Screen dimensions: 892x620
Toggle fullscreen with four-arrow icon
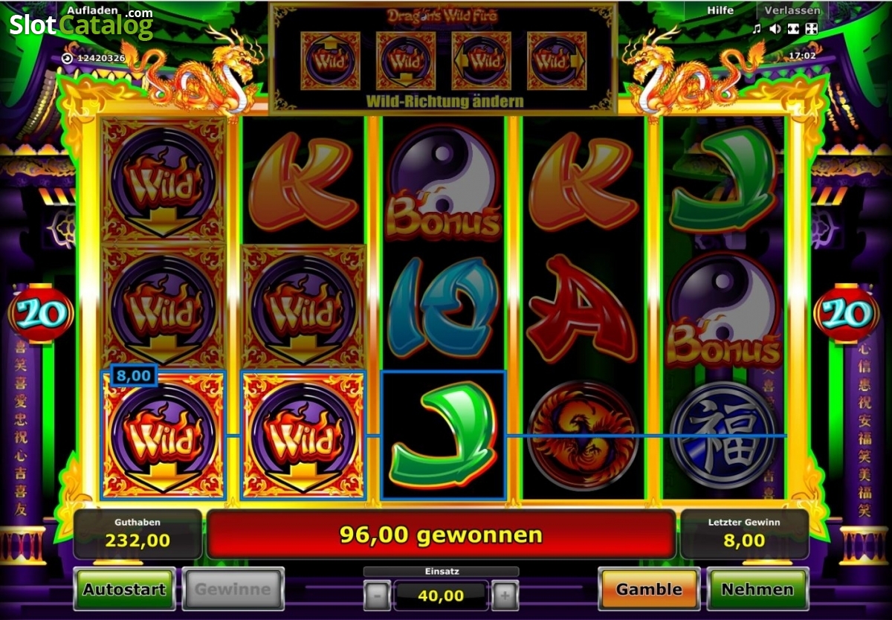pos(812,29)
